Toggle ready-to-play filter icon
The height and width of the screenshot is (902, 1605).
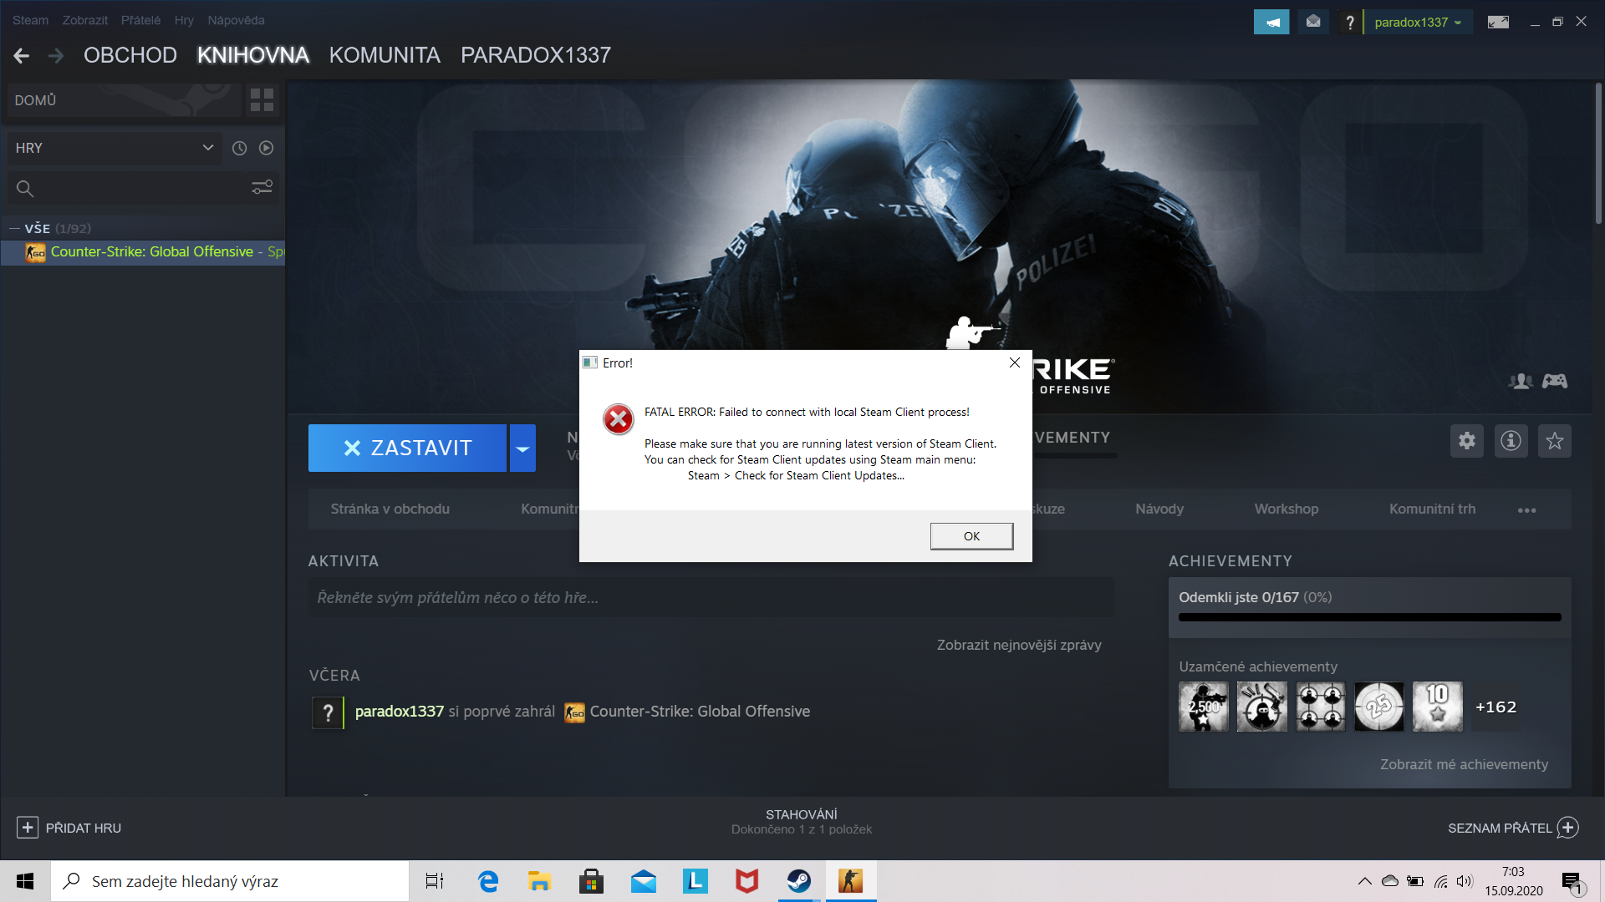click(266, 148)
